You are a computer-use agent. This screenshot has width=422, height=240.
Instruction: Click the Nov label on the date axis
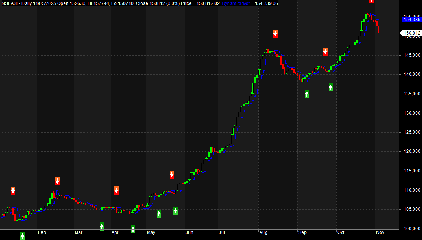point(380,232)
